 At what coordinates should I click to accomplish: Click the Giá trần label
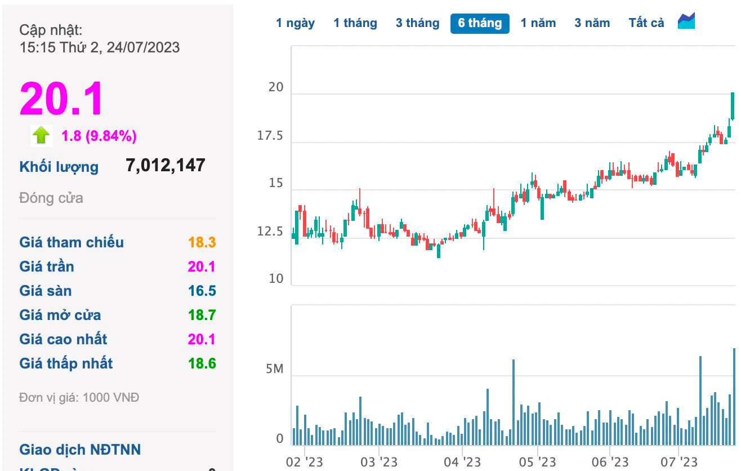click(x=47, y=266)
